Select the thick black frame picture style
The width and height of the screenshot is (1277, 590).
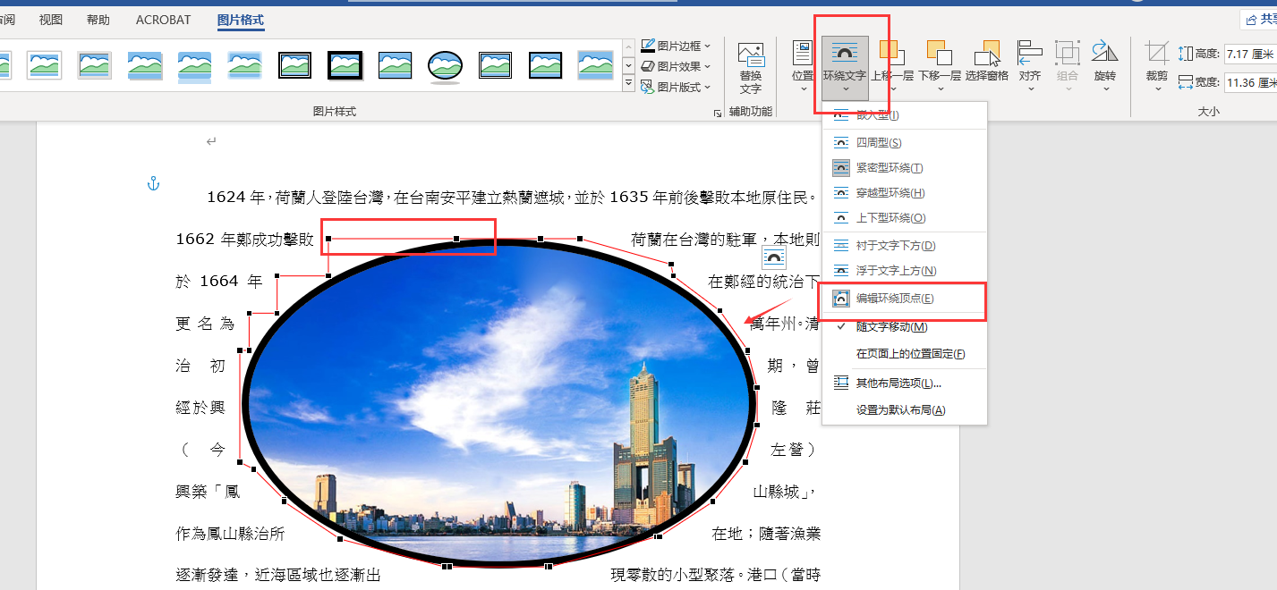point(345,64)
